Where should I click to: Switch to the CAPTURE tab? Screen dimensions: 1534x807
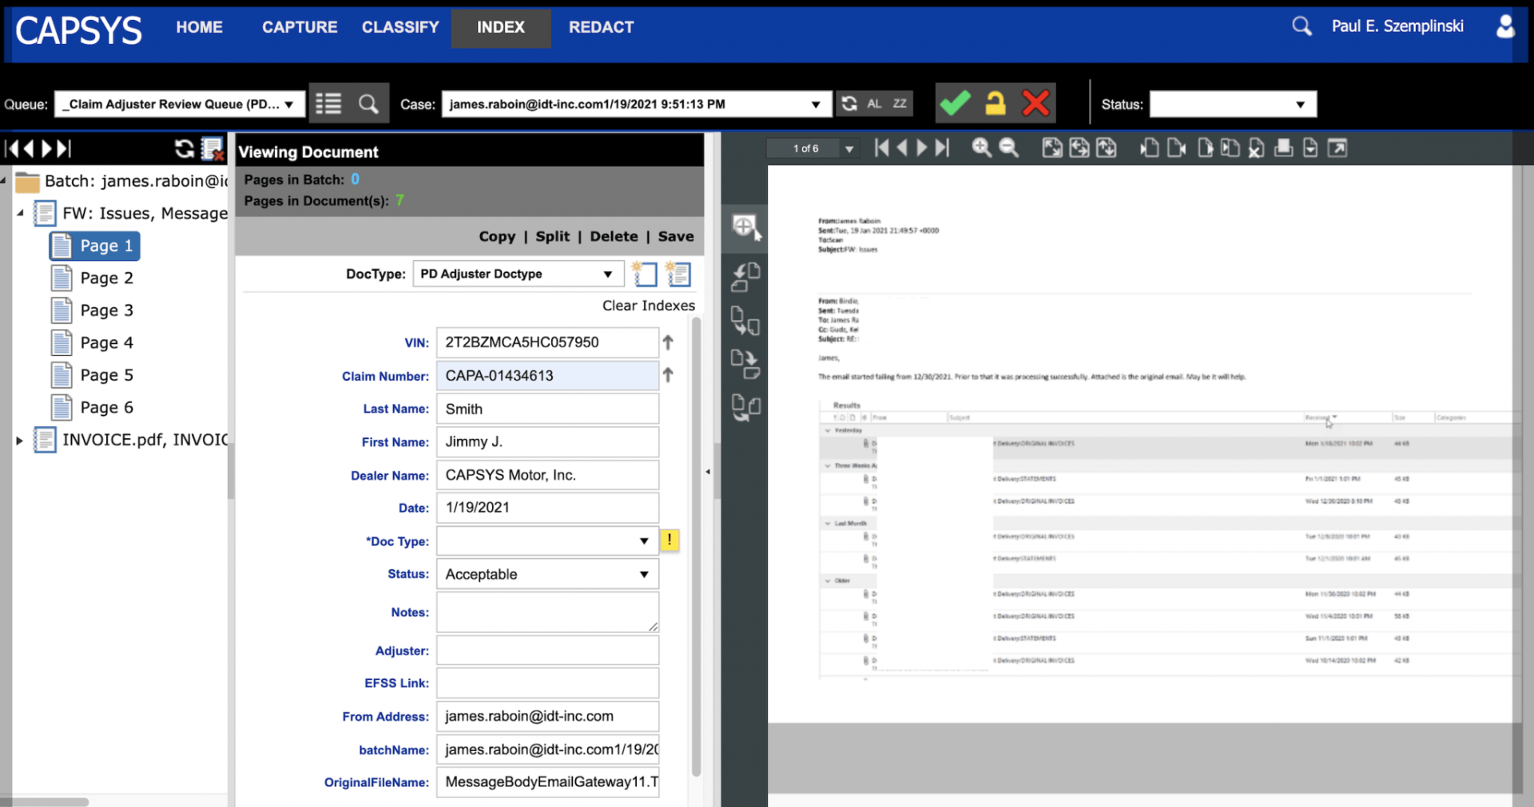click(300, 26)
